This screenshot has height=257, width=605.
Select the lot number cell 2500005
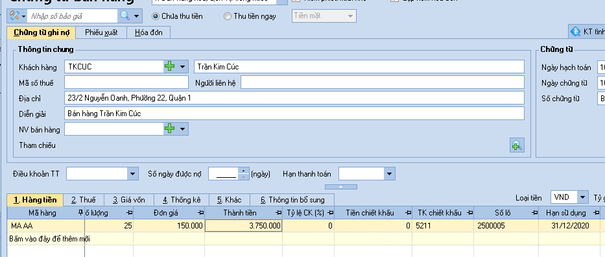tap(506, 226)
